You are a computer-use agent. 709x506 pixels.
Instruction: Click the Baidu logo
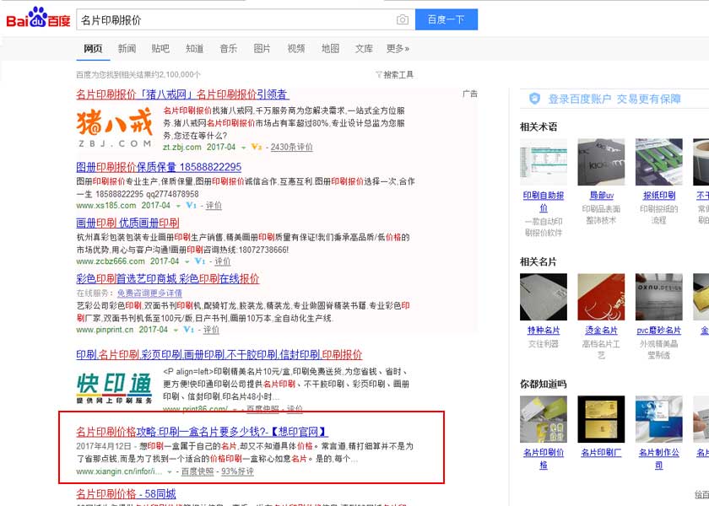coord(39,18)
